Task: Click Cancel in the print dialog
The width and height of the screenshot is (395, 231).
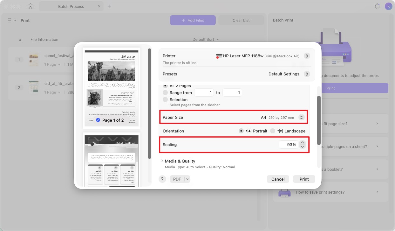Action: 278,179
